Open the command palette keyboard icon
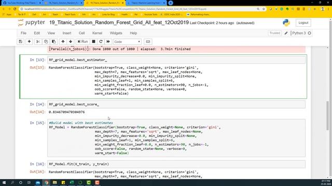Screen dimensions: 332x186 (148, 41)
